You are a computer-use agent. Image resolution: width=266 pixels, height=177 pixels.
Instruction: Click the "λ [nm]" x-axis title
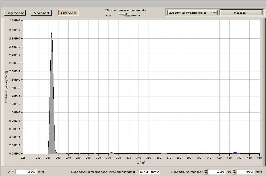pos(141,163)
